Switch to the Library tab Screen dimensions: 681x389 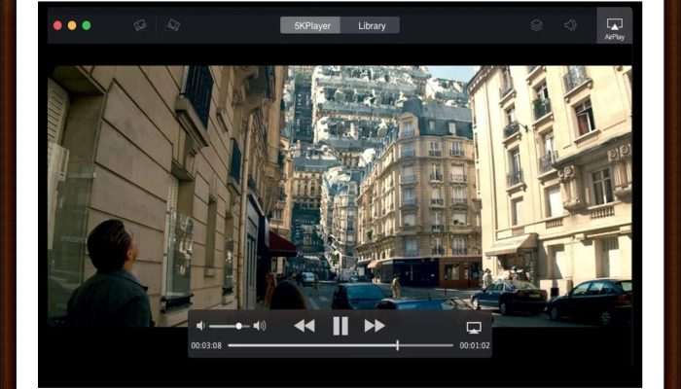[x=372, y=25]
